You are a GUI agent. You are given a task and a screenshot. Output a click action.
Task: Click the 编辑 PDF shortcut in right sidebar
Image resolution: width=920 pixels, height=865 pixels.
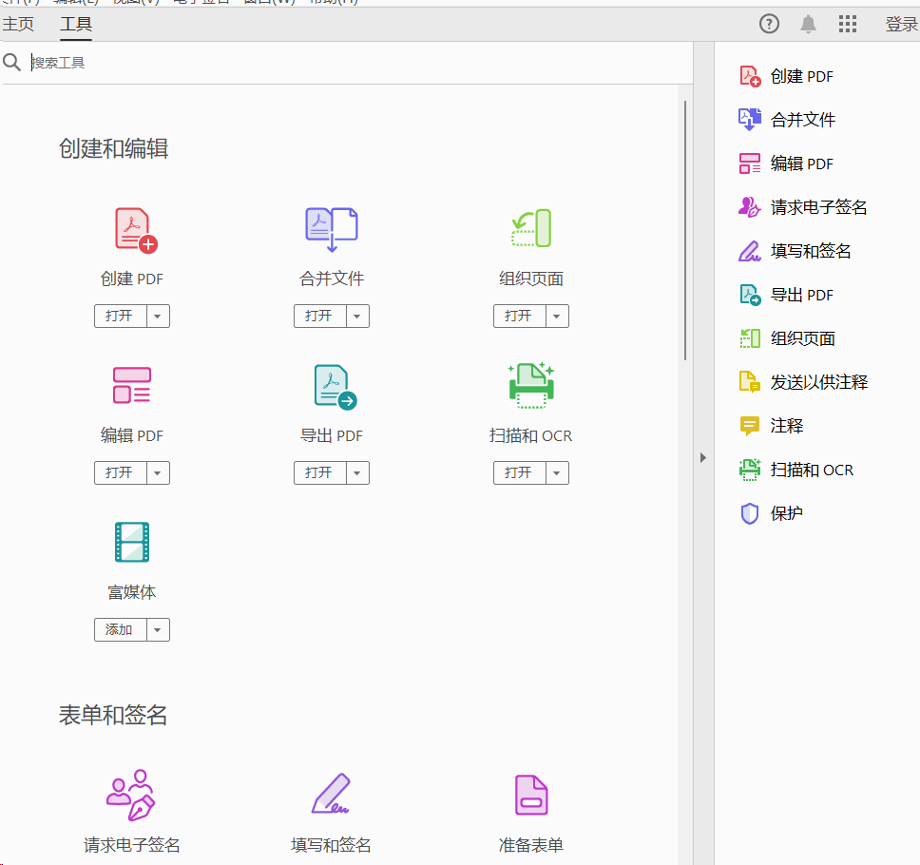786,163
